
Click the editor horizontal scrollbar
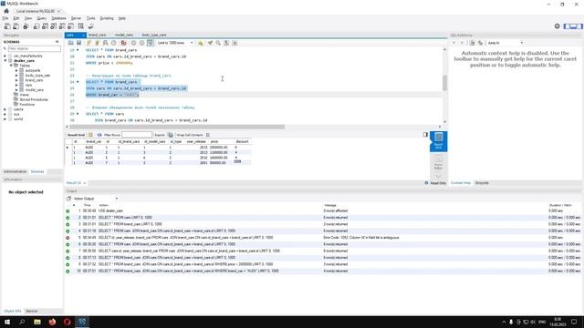click(177, 127)
